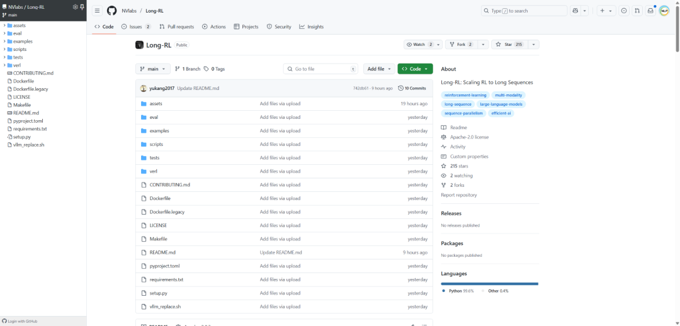
Task: Open the hamburger navigation menu
Action: click(x=98, y=11)
